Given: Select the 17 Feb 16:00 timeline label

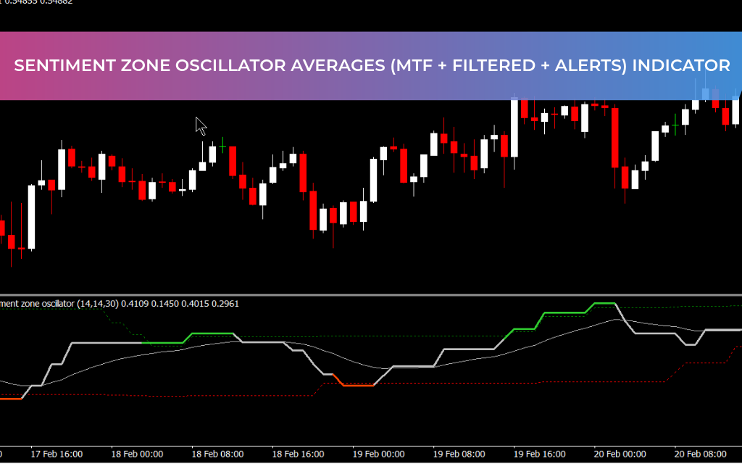Looking at the screenshot, I should click(x=57, y=454).
